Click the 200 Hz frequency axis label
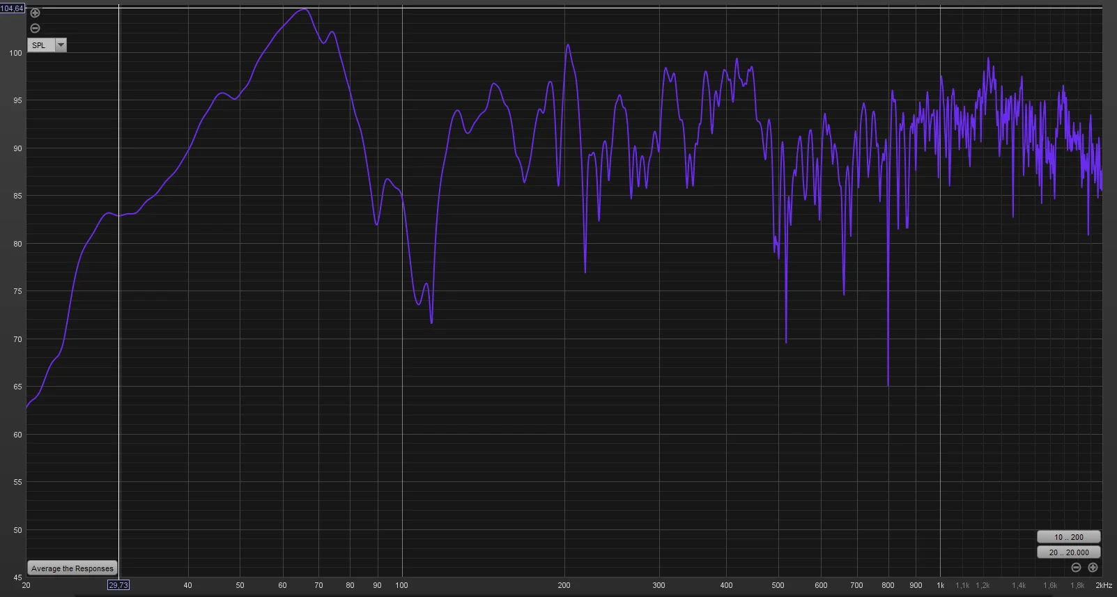1117x597 pixels. [x=564, y=585]
